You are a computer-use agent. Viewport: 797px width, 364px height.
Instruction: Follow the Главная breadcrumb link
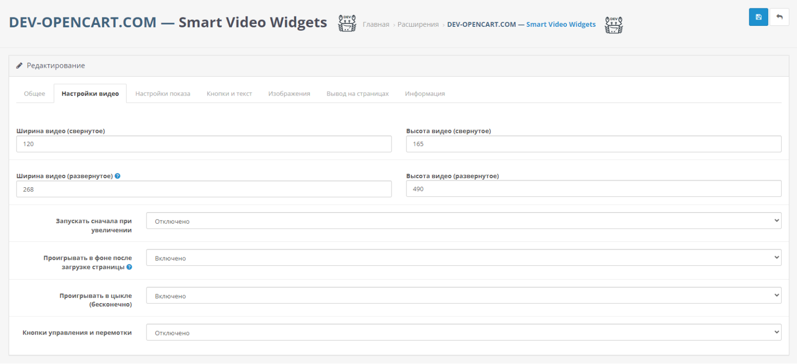pyautogui.click(x=376, y=24)
